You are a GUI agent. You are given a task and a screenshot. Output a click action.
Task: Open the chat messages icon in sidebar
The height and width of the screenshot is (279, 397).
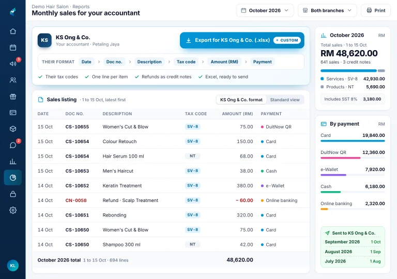pyautogui.click(x=13, y=145)
